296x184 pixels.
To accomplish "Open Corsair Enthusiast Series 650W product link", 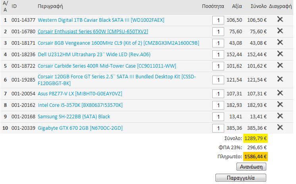I will coord(93,31).
